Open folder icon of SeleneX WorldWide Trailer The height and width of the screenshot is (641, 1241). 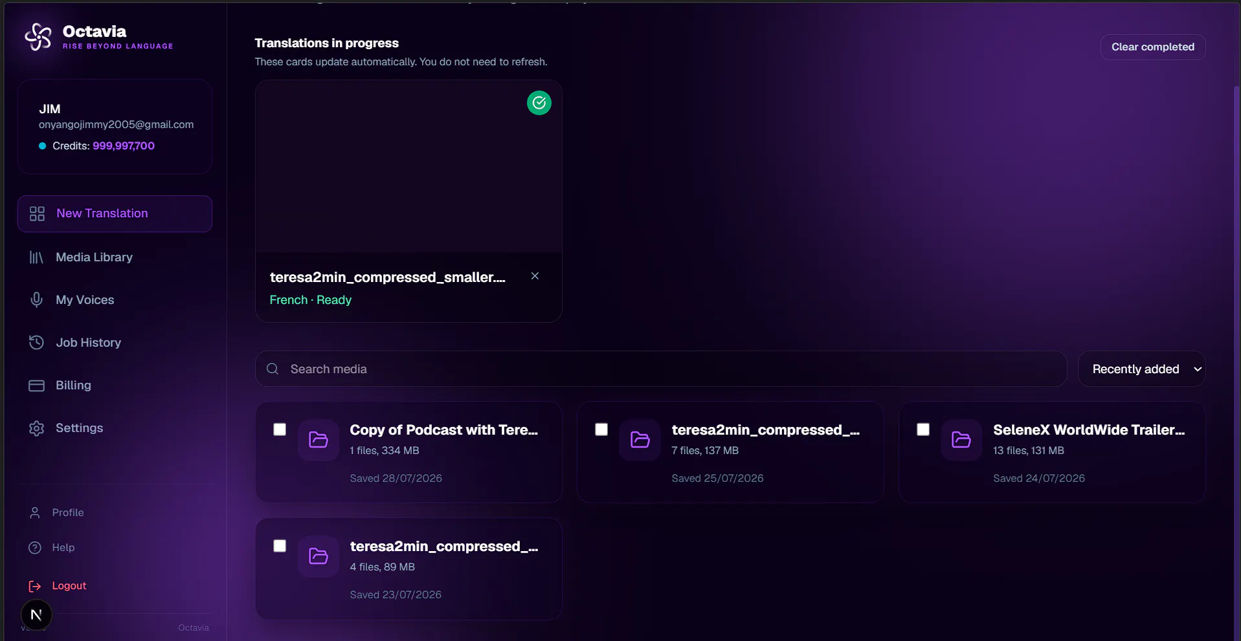tap(961, 440)
